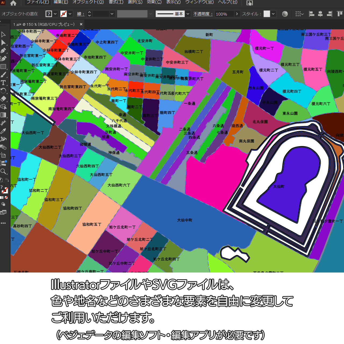Click the opacity 100% input field
This screenshot has width=344, height=344.
(224, 14)
